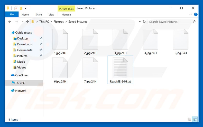This screenshot has width=203, height=127.
Task: Click the 8 items status text
Action: pyautogui.click(x=13, y=120)
